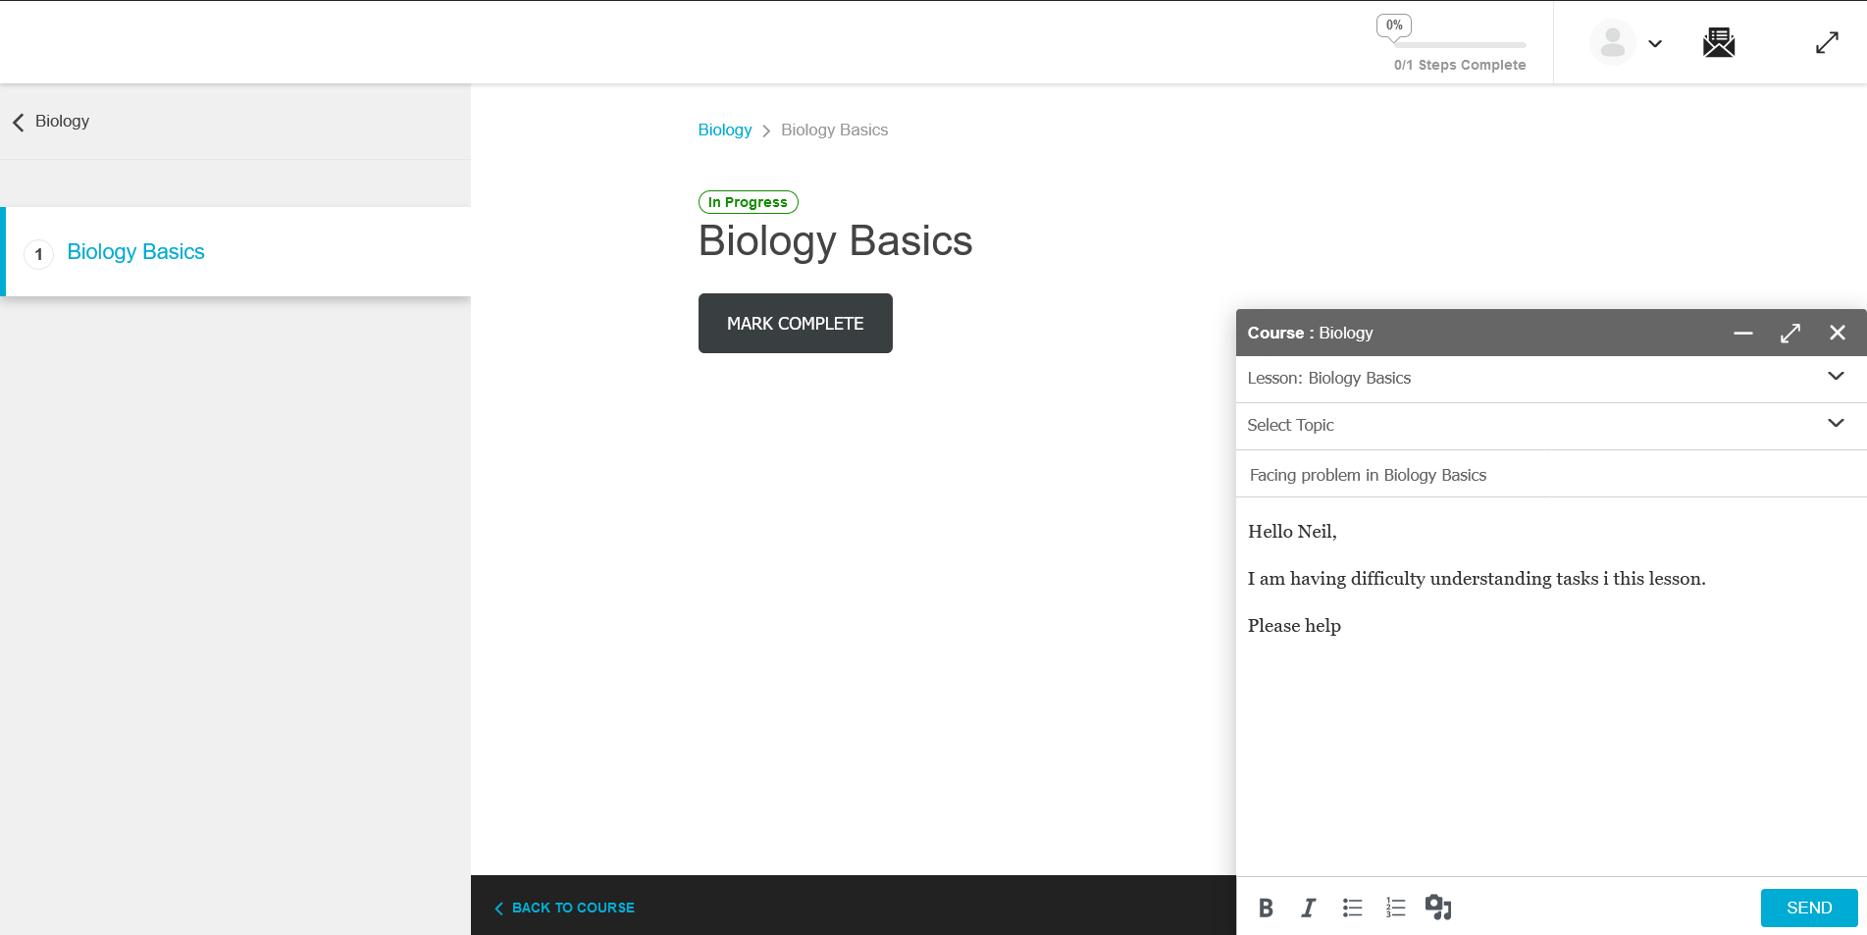Click the BACK TO COURSE link
Image resolution: width=1867 pixels, height=935 pixels.
click(565, 909)
